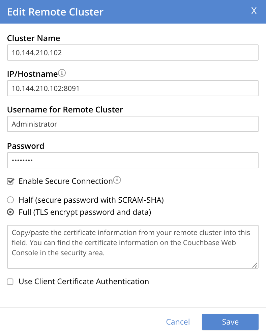This screenshot has height=335, width=266.
Task: Click the Password field label
Action: click(x=26, y=146)
